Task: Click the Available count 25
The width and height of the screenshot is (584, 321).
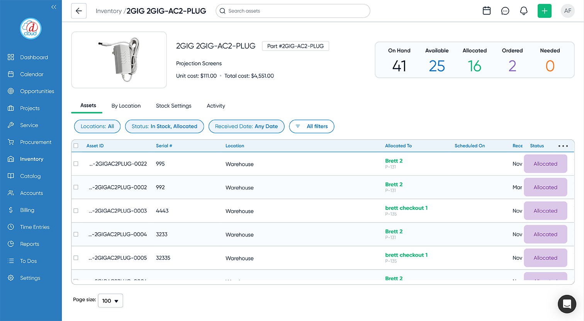Action: [x=437, y=66]
